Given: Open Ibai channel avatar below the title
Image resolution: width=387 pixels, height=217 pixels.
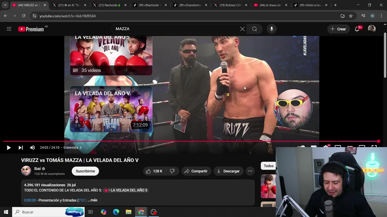Looking at the screenshot, I should pyautogui.click(x=26, y=171).
